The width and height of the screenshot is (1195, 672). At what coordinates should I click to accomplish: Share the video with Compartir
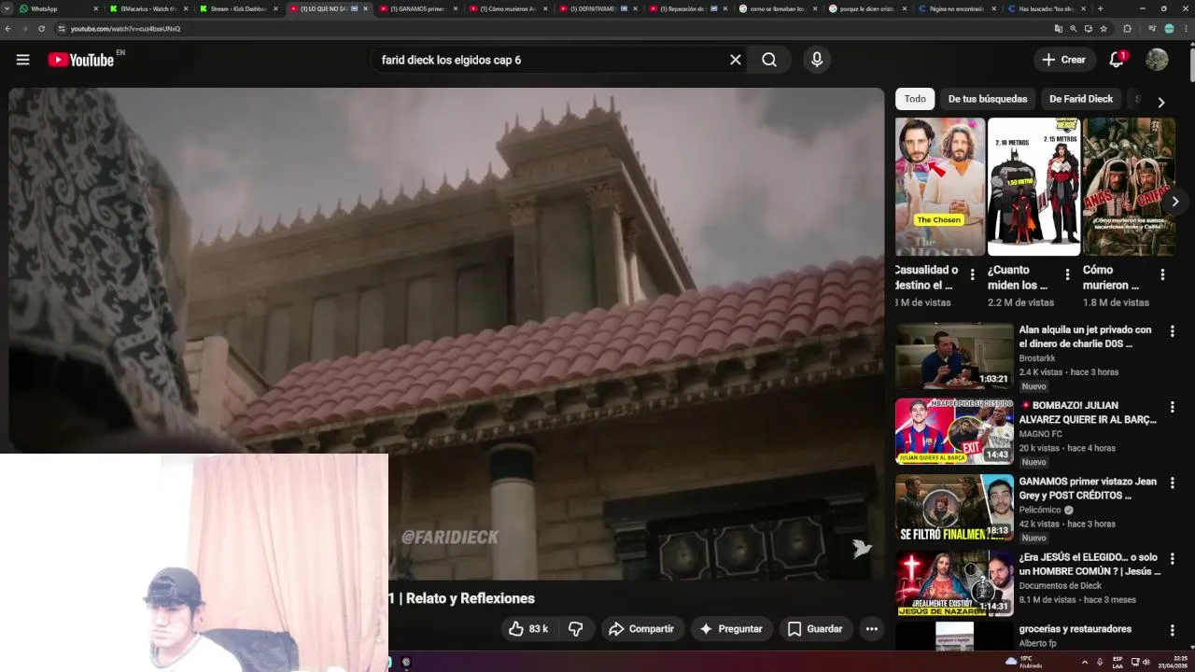[x=640, y=629]
